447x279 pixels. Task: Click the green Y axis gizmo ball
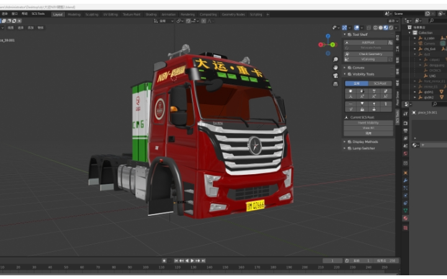point(332,45)
